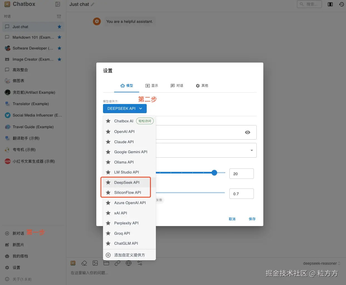Switch to the 其他 settings tab
This screenshot has height=285, width=346.
pos(202,86)
